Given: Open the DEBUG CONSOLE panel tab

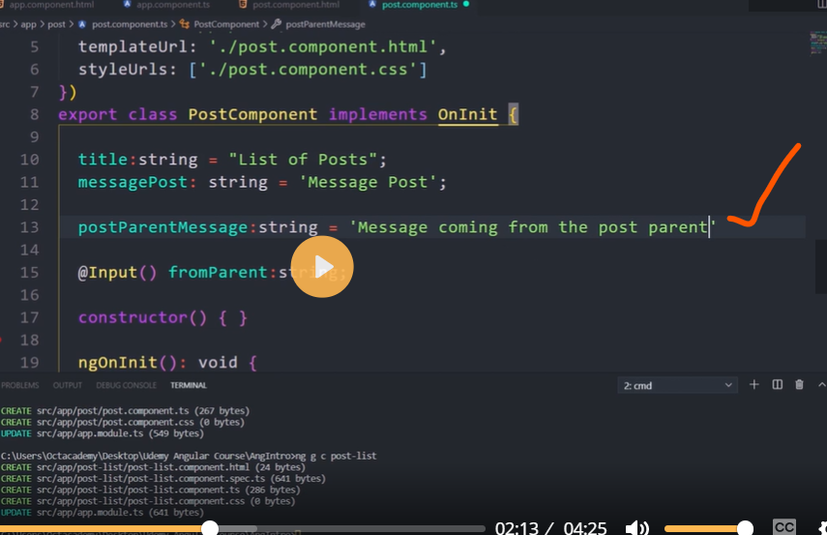Looking at the screenshot, I should (x=126, y=385).
